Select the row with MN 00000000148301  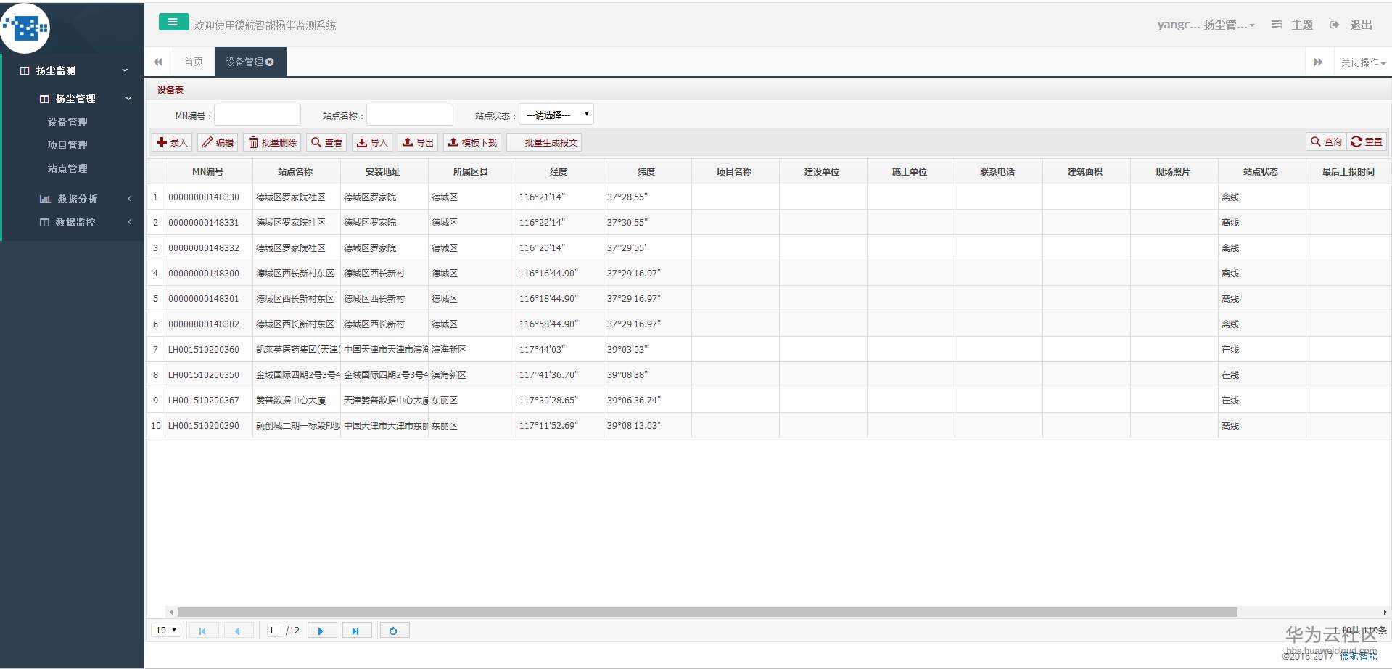point(768,299)
